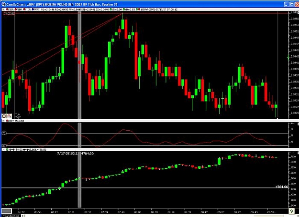Click the gray vertical cursor bar in price chart

tap(79, 65)
